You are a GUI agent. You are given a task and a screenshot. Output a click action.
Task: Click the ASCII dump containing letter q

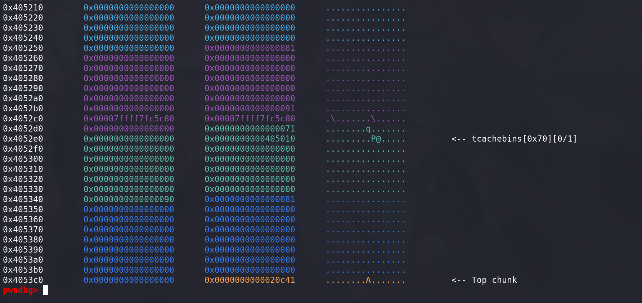click(366, 129)
